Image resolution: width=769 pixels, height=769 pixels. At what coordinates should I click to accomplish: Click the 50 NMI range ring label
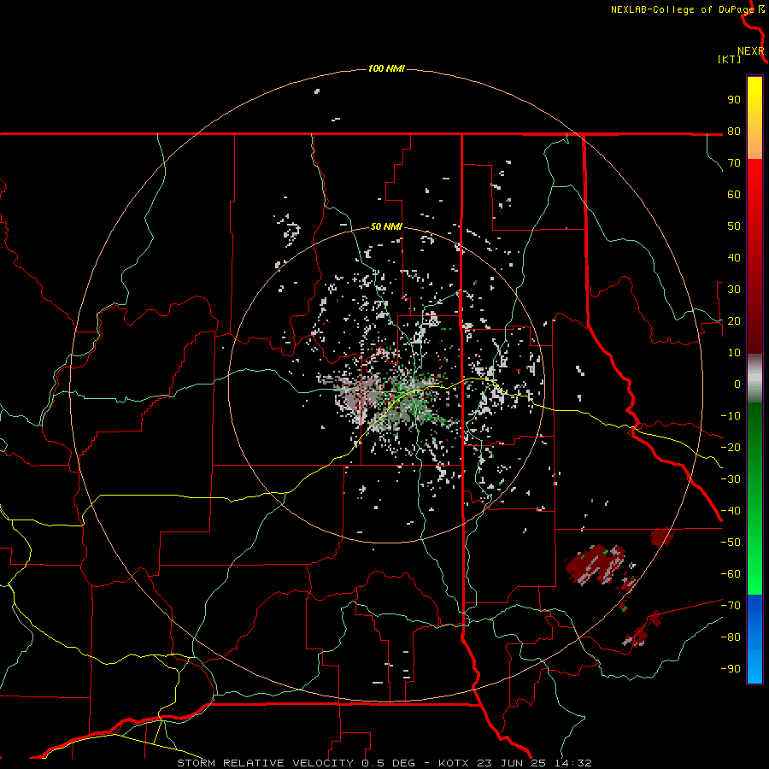click(386, 226)
